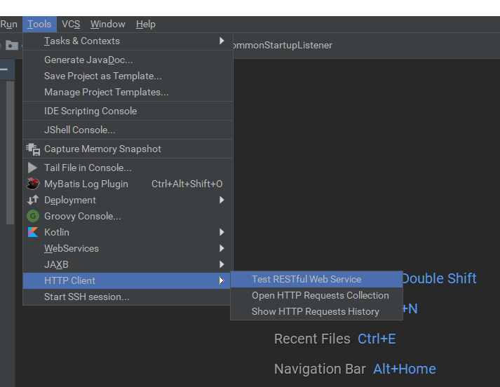
Task: Click the Groovy Console green G icon
Action: point(33,216)
